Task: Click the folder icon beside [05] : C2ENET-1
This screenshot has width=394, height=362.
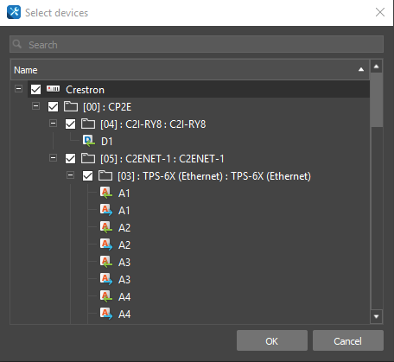Action: [88, 158]
